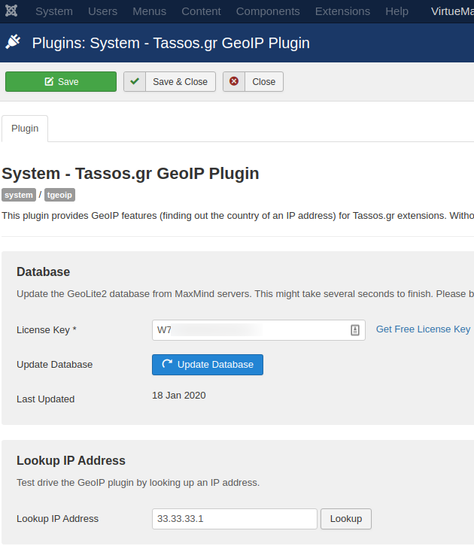Click the green Save button
This screenshot has height=546, width=474.
pyautogui.click(x=61, y=81)
